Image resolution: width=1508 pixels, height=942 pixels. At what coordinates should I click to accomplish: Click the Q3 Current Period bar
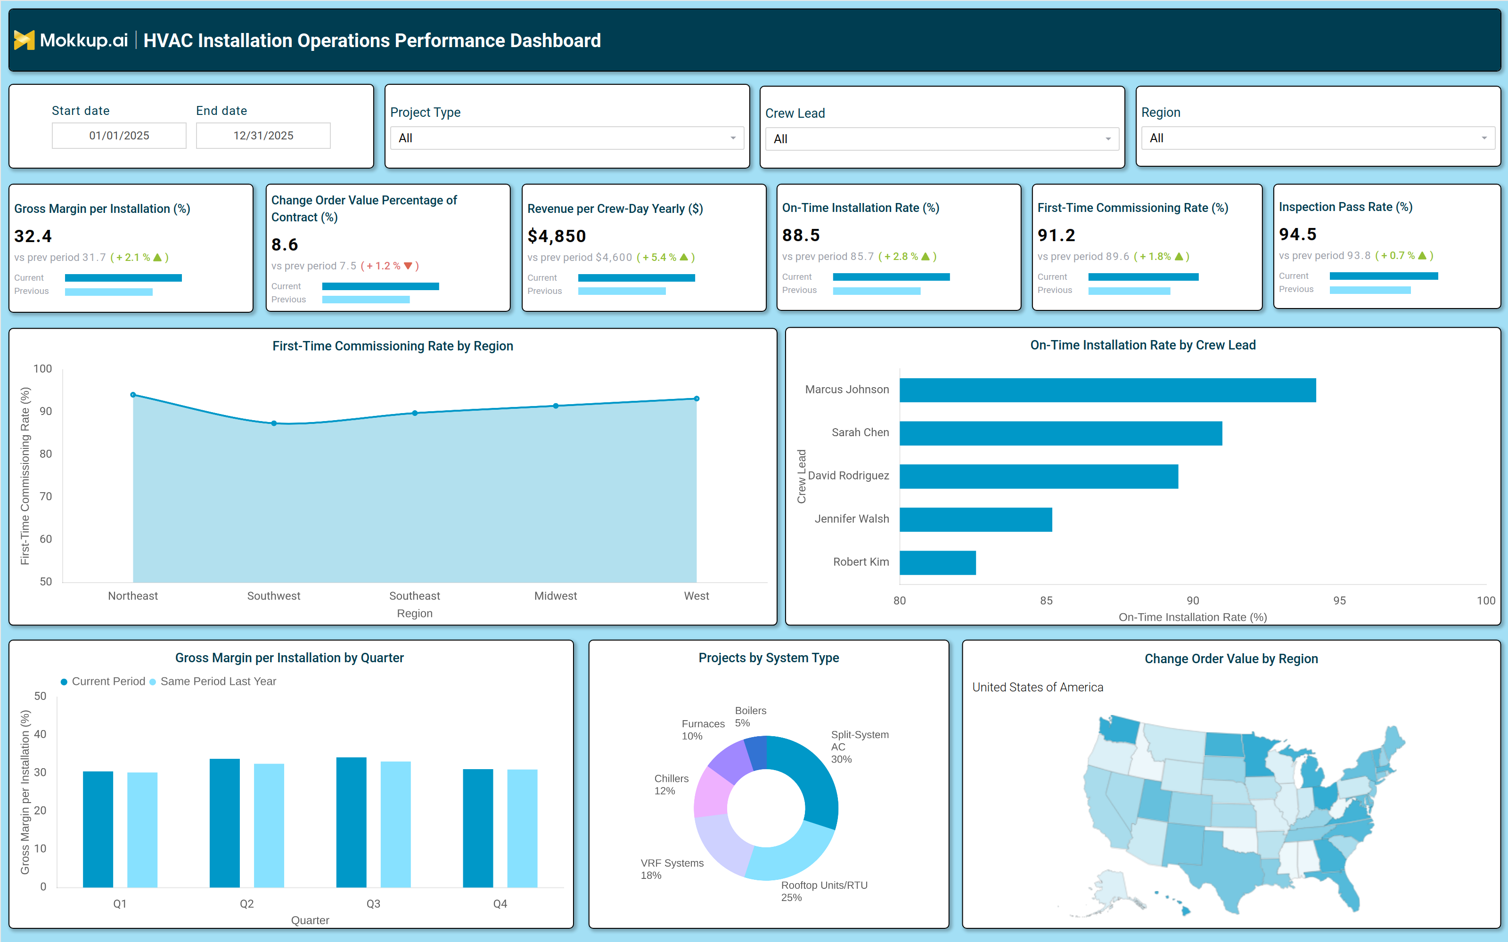point(352,822)
